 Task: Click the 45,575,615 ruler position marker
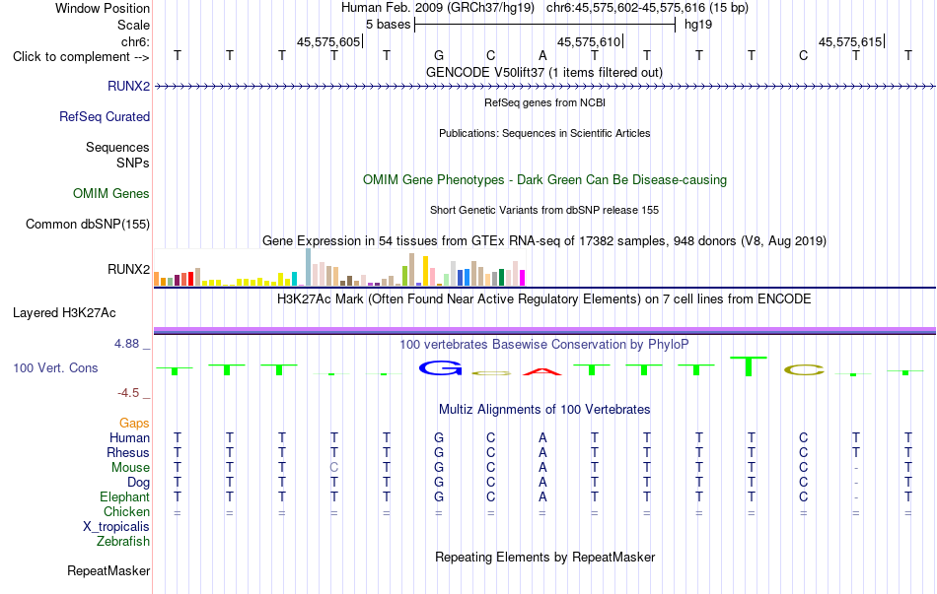point(850,41)
